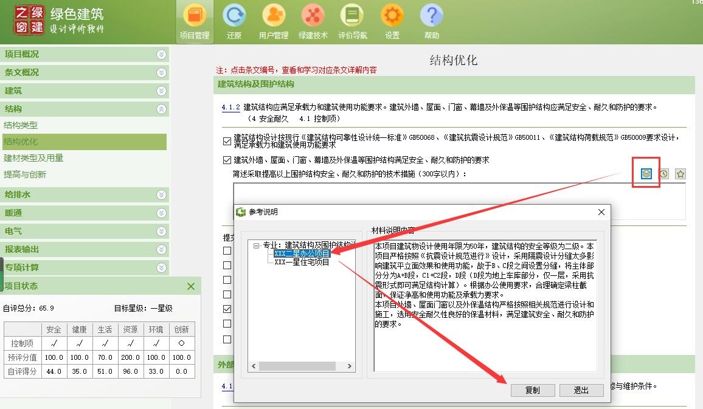Click the 还原 restore icon

pos(234,21)
